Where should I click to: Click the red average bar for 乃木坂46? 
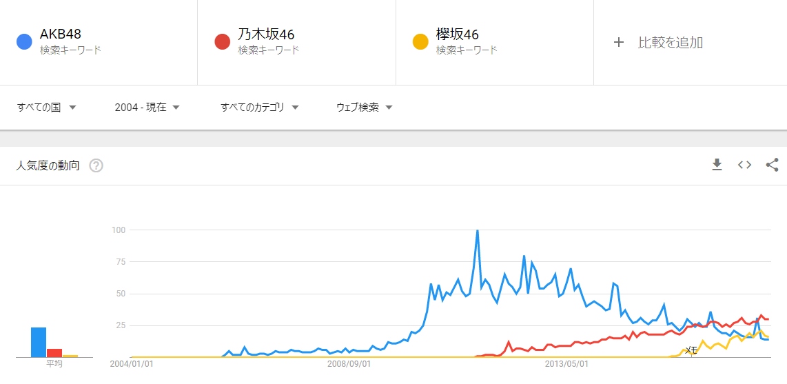54,352
